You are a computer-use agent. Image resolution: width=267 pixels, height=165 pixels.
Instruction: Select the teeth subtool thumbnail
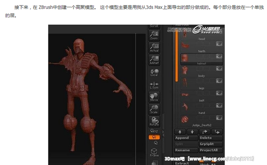[x=185, y=45]
